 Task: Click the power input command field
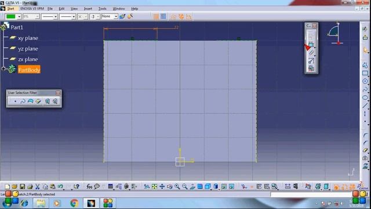click(311, 194)
